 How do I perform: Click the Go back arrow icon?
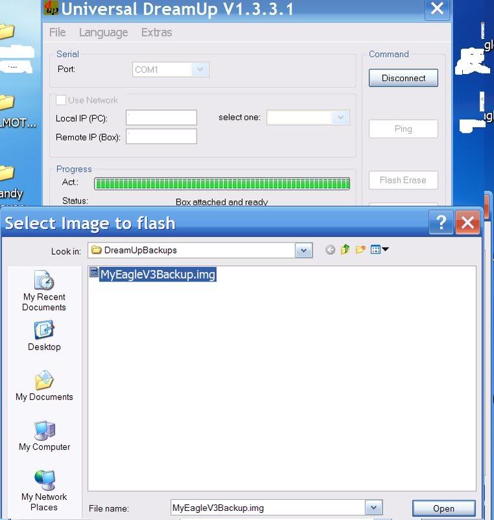point(330,250)
